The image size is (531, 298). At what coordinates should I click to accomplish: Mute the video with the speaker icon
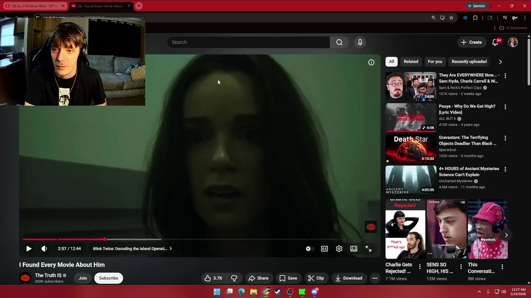44,249
